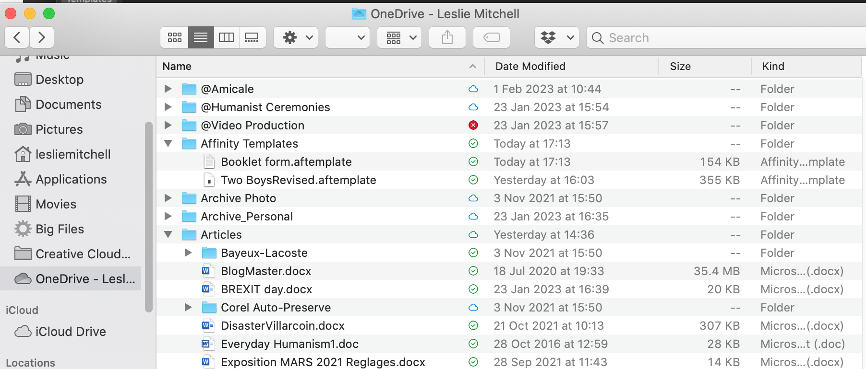This screenshot has height=369, width=866.
Task: Switch to list view
Action: [201, 37]
